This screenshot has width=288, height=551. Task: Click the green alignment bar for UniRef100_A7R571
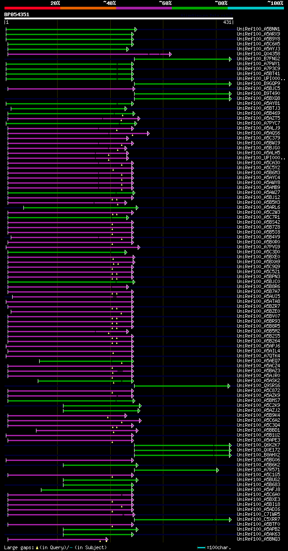coord(176,470)
